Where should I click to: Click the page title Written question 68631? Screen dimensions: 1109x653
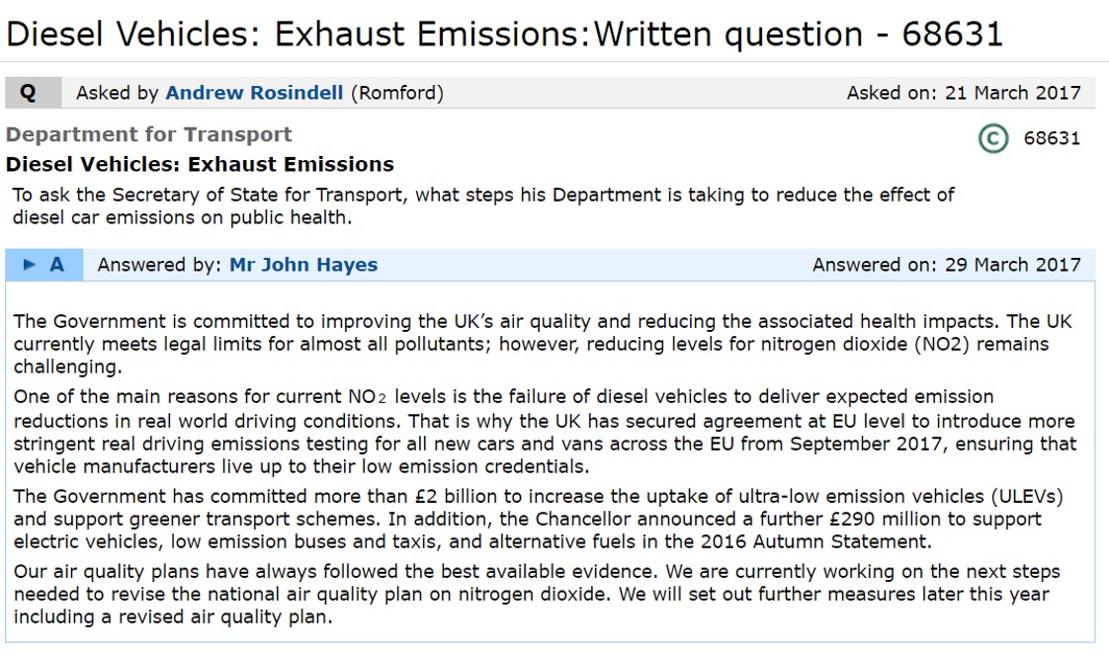click(504, 34)
